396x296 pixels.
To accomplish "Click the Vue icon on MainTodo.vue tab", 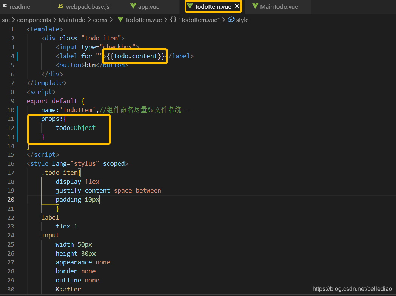I will (x=255, y=6).
